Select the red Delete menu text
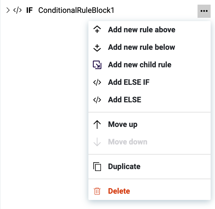 [x=119, y=191]
